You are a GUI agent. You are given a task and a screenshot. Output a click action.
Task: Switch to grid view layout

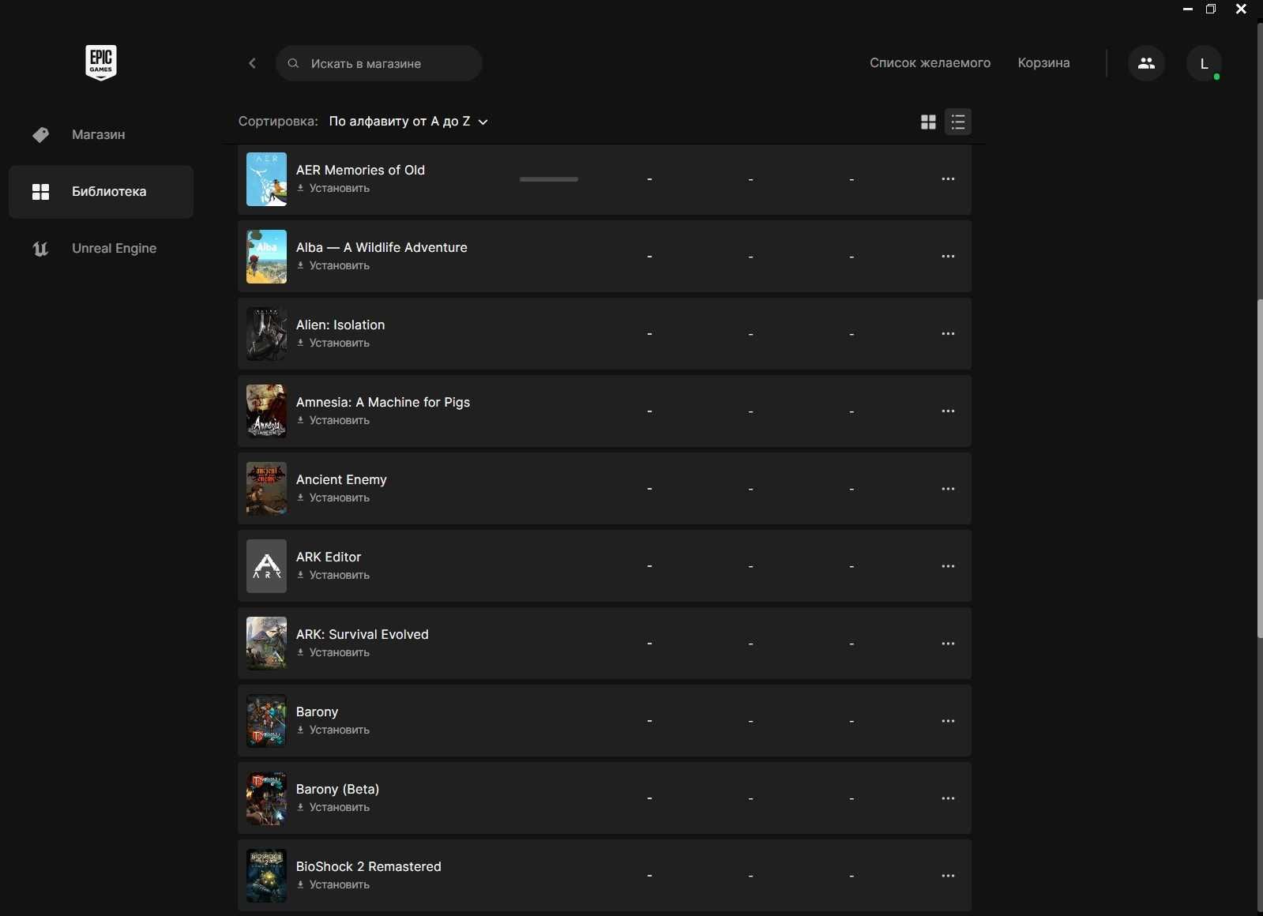click(928, 122)
